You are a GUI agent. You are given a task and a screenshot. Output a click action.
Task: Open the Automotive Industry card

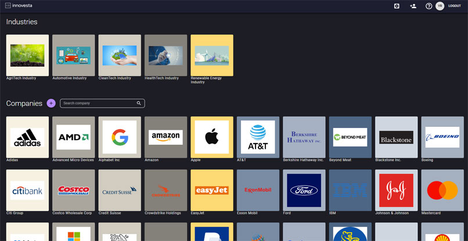coord(73,56)
